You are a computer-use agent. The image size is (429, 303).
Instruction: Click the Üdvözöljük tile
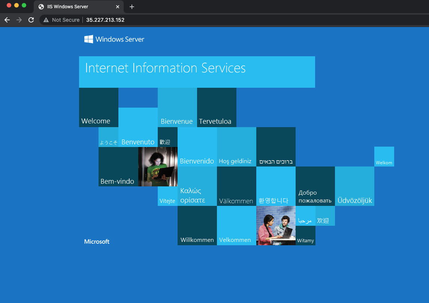pyautogui.click(x=354, y=186)
